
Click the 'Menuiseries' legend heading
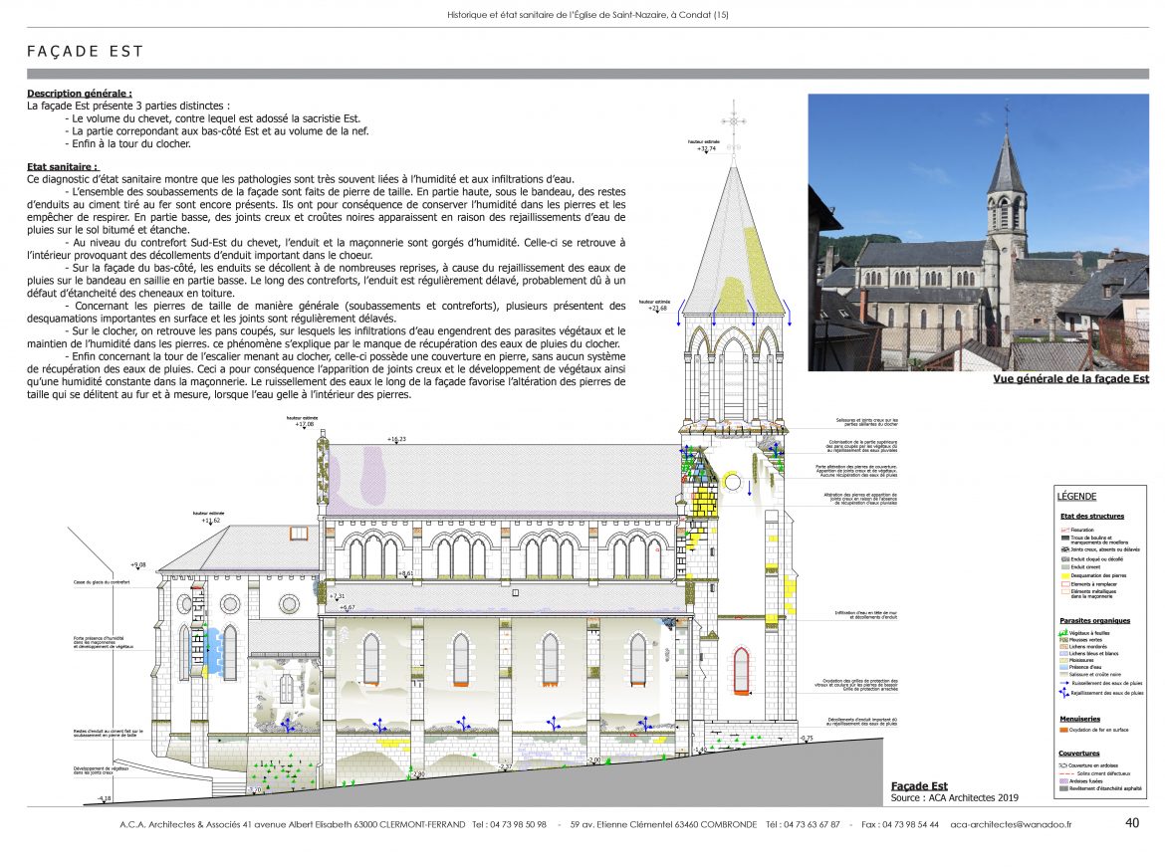1079,719
